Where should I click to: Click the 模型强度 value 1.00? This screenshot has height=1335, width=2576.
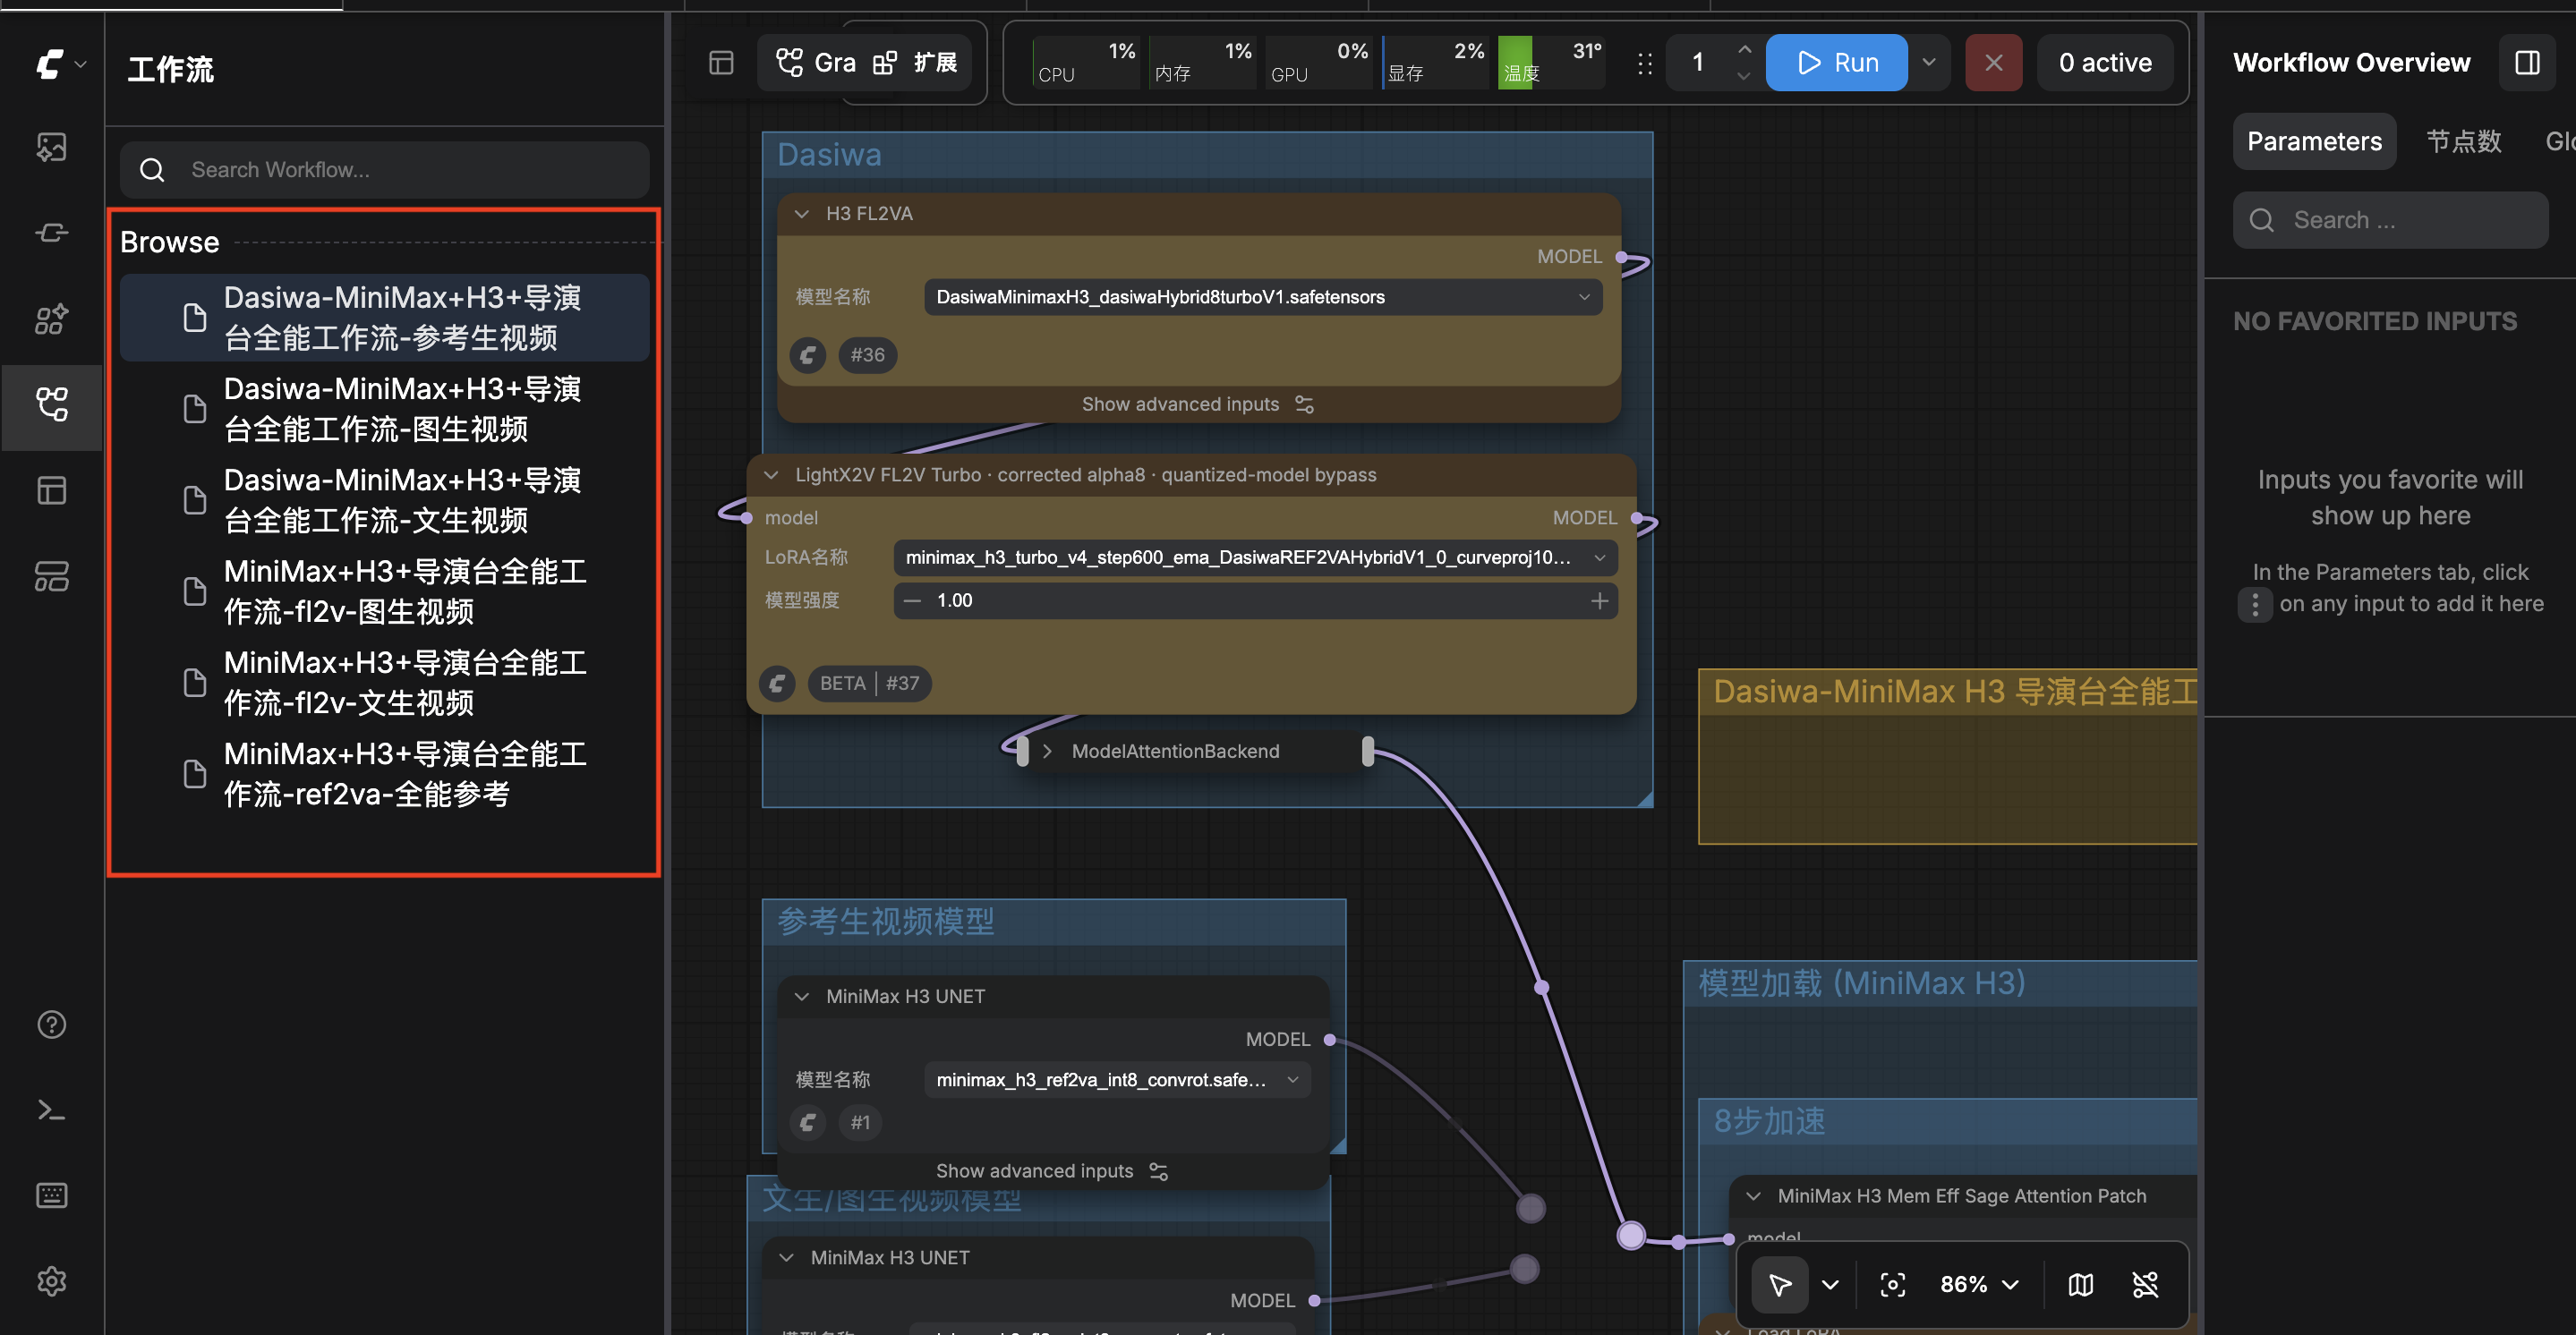point(954,600)
